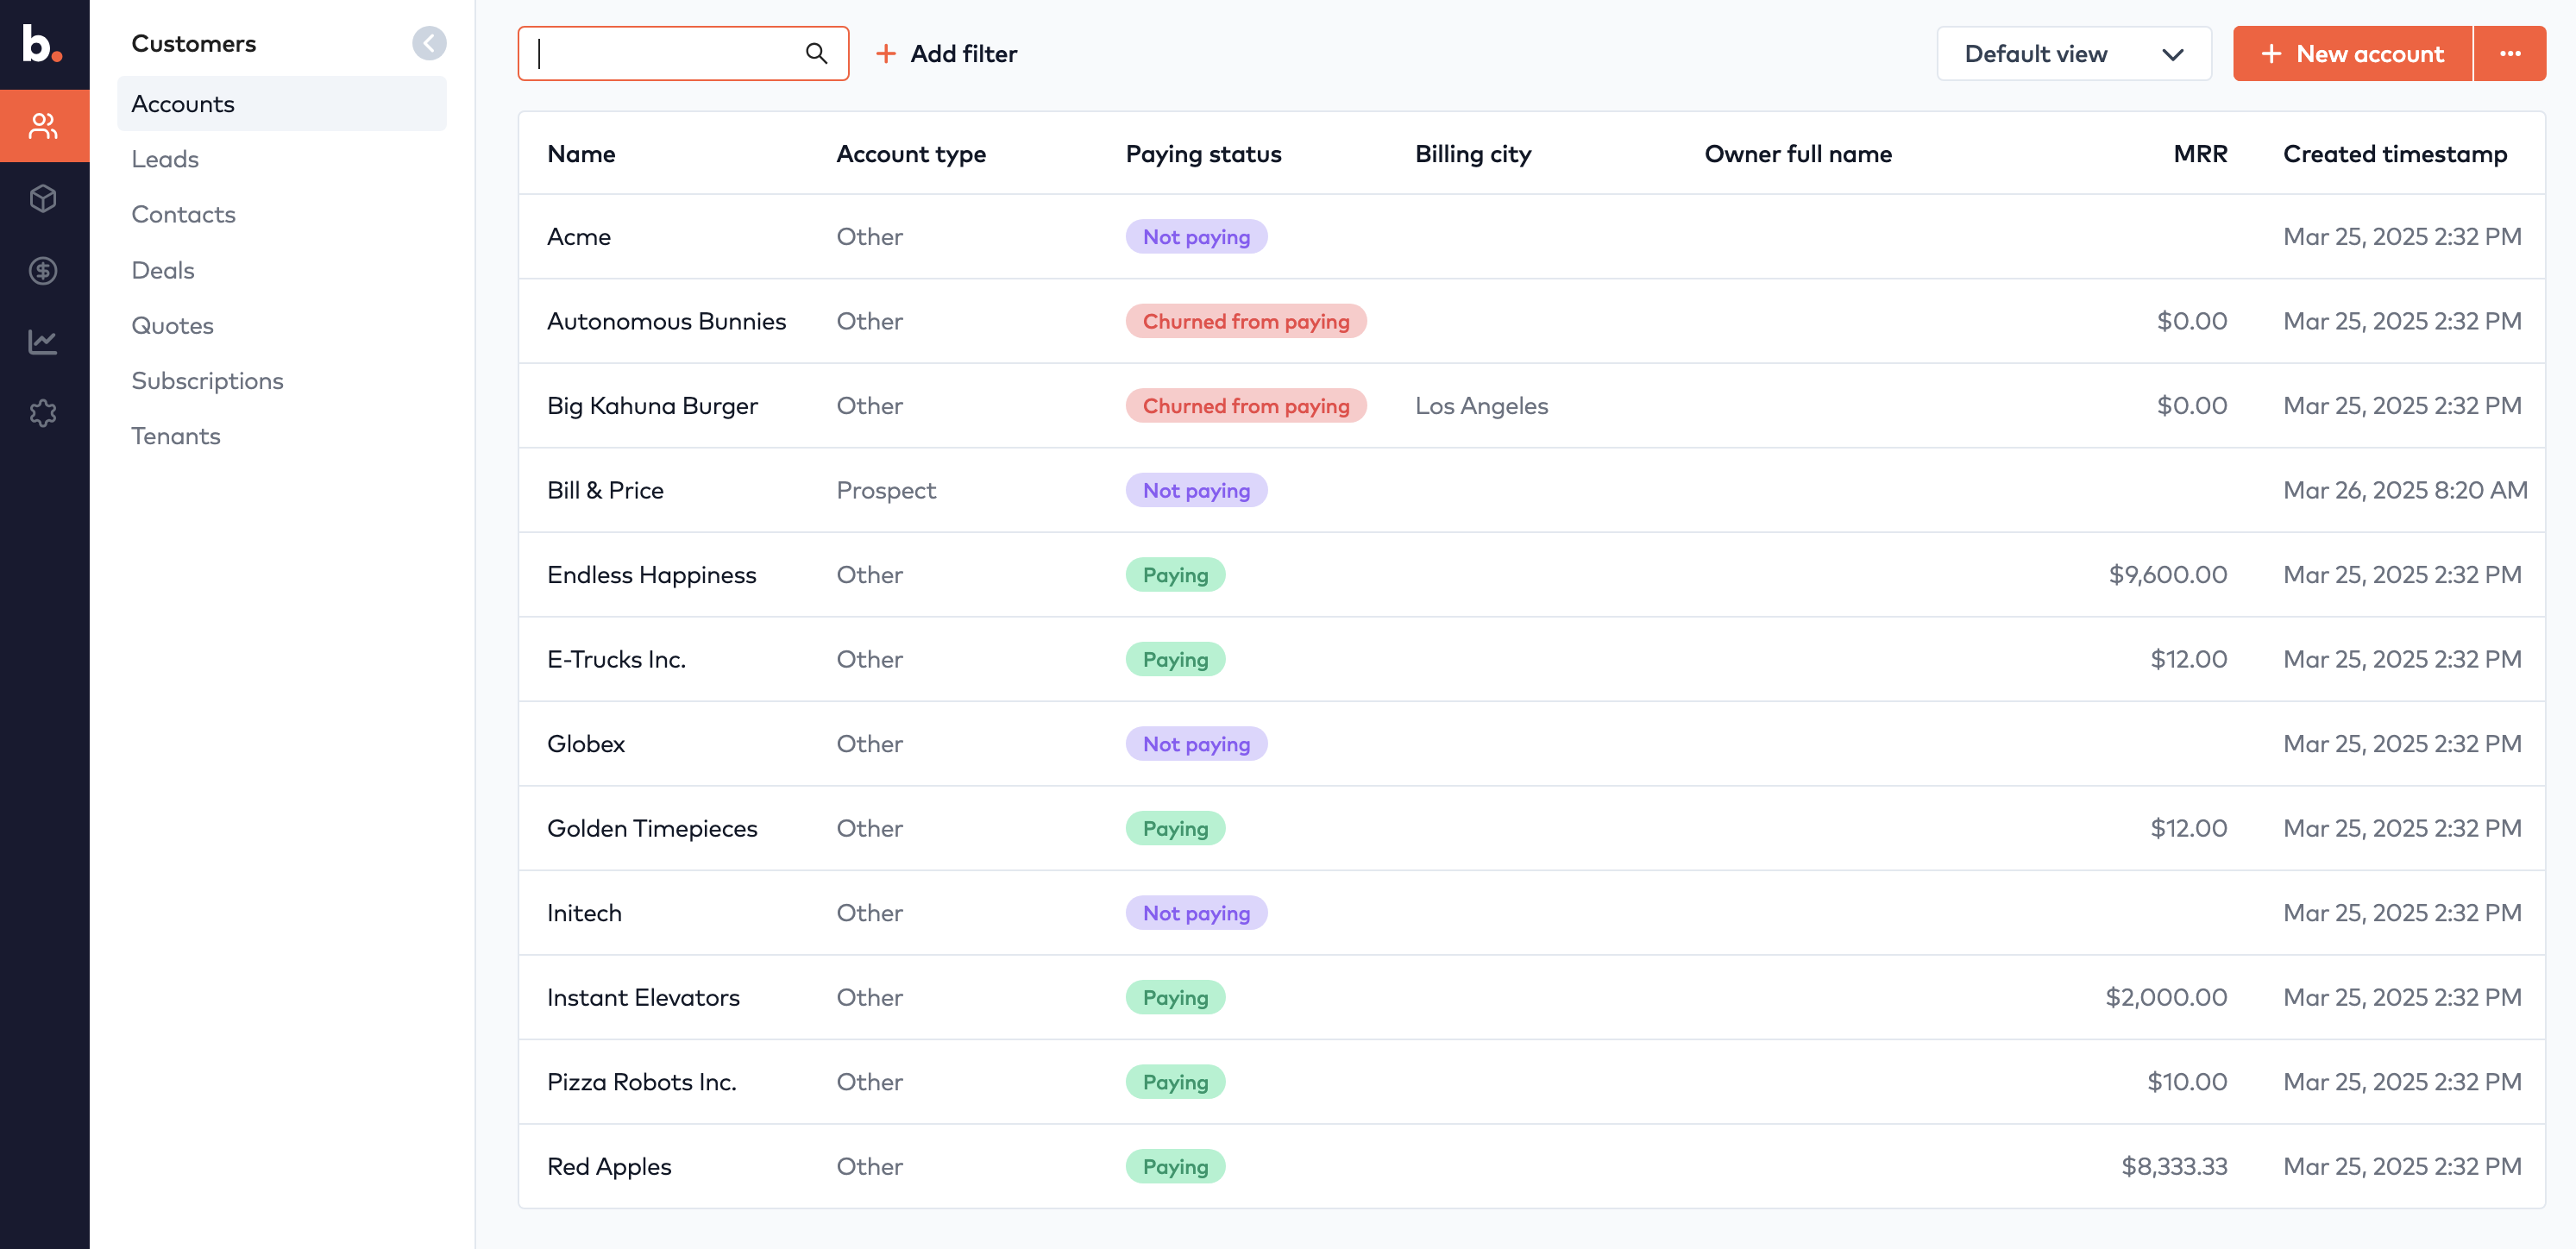Sort by the Created timestamp column header
This screenshot has height=1249, width=2576.
[x=2394, y=154]
